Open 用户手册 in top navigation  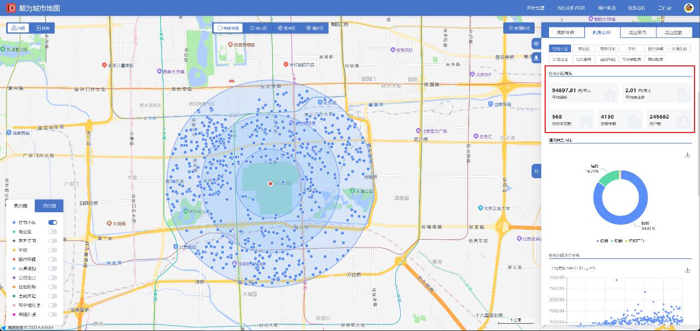point(606,8)
